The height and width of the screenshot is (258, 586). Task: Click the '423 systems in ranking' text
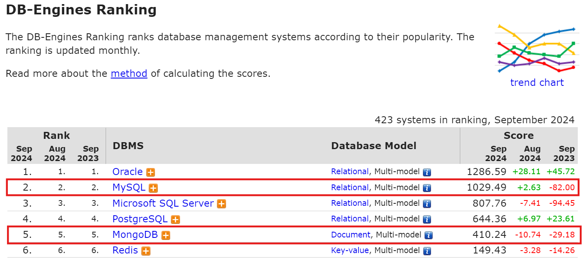(x=431, y=120)
